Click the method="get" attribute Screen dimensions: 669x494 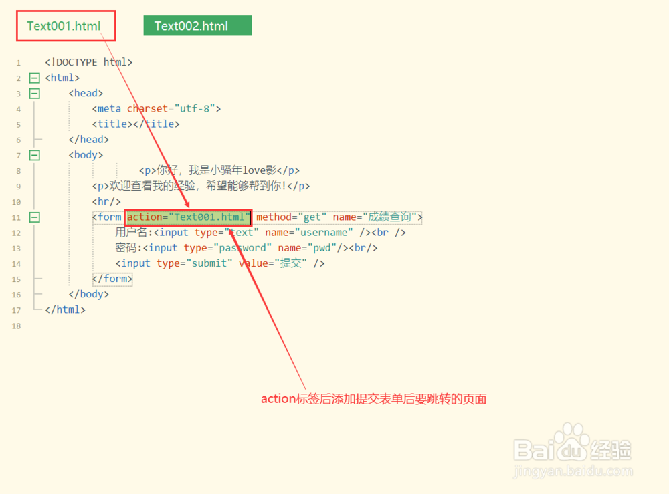coord(292,217)
